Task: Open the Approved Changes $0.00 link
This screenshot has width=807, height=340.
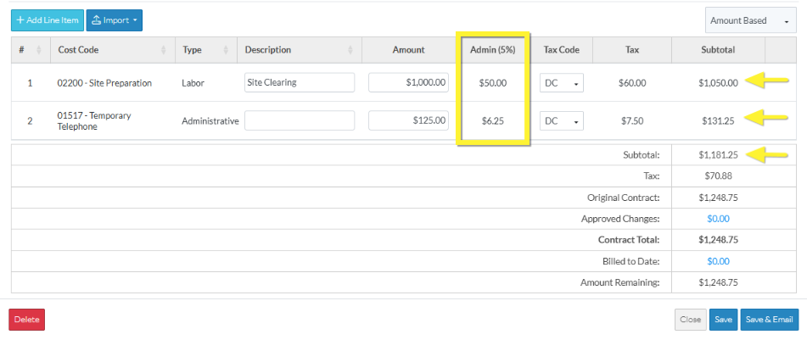Action: click(718, 218)
